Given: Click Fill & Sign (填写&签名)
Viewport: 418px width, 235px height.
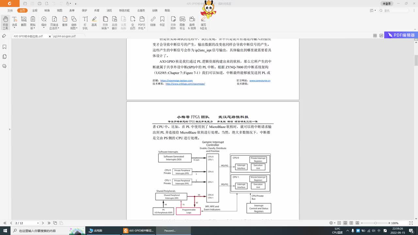Looking at the screenshot, I should tap(203, 23).
